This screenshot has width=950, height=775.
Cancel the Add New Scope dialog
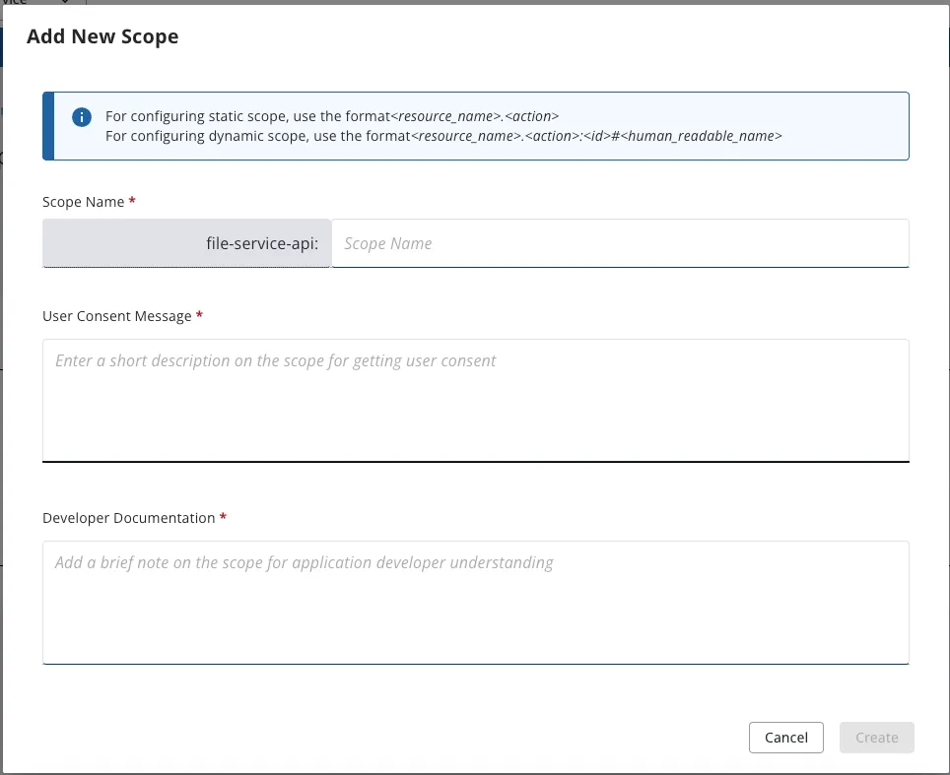[x=785, y=738]
